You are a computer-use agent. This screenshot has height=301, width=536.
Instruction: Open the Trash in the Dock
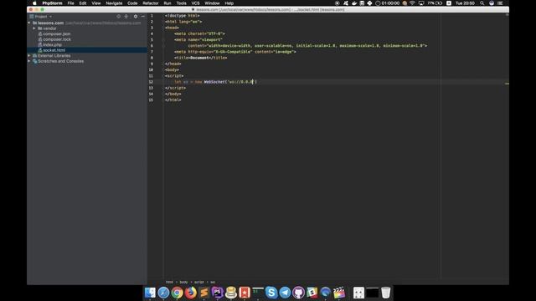click(x=385, y=293)
